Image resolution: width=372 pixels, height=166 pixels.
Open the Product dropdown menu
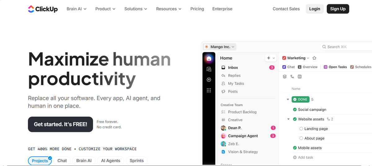click(x=105, y=9)
